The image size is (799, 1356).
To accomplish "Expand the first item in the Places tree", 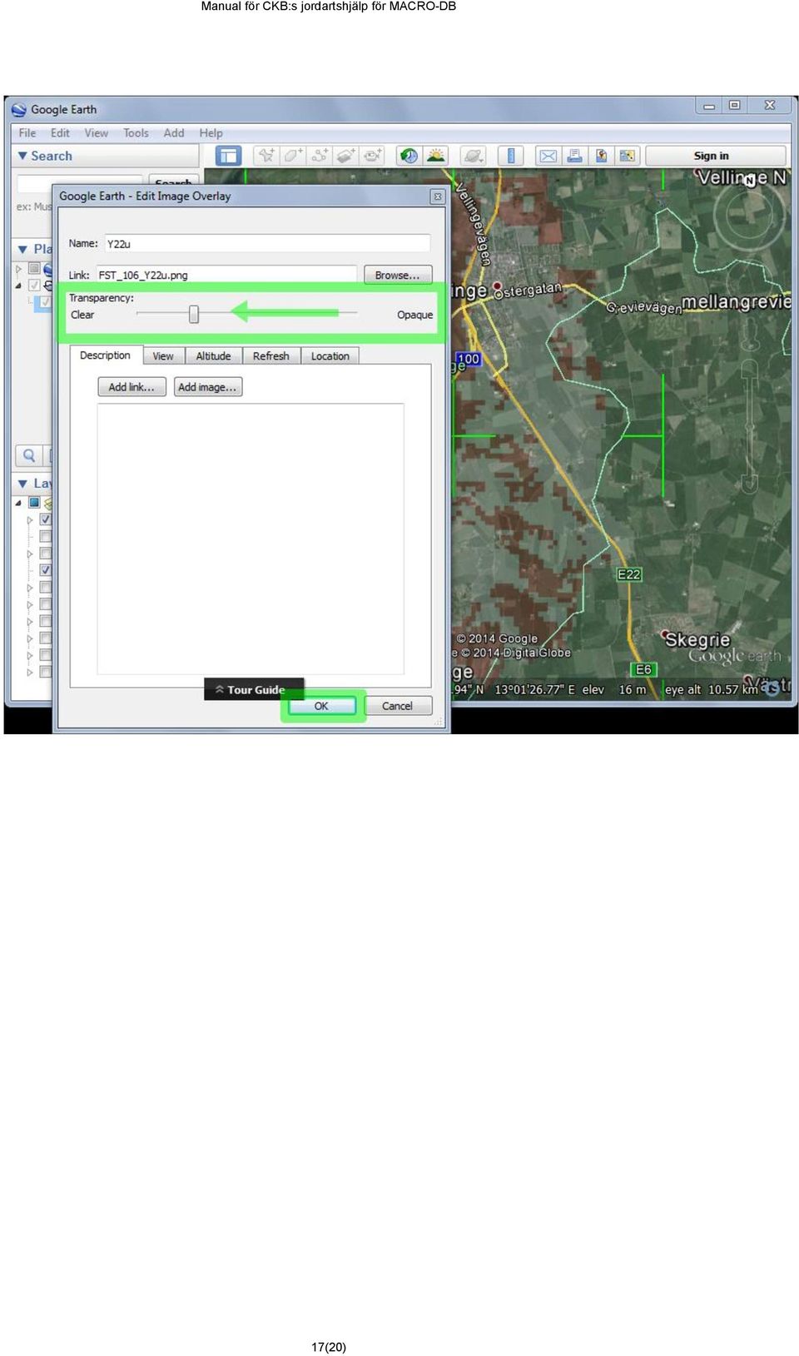I will [x=19, y=268].
